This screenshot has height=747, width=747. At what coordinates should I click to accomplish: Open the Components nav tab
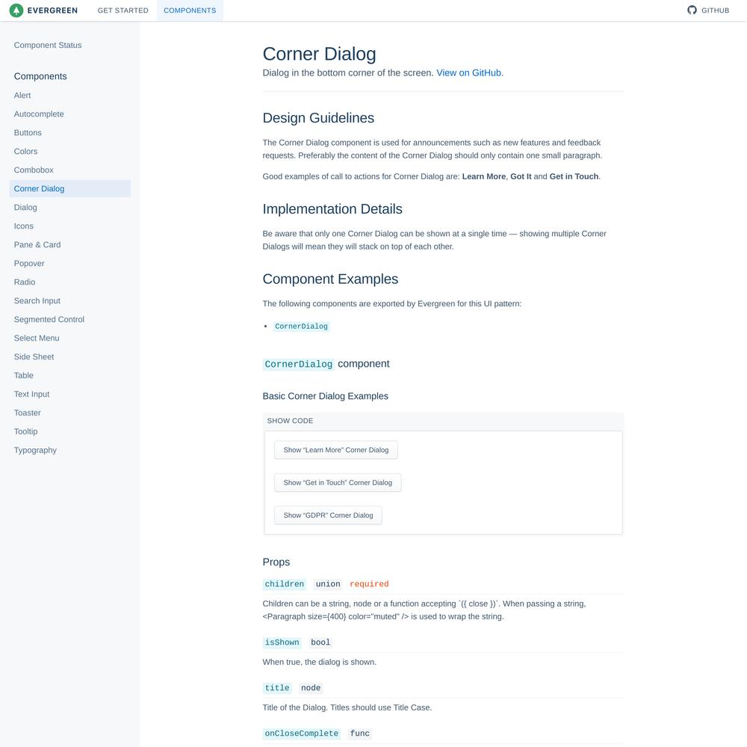click(190, 10)
